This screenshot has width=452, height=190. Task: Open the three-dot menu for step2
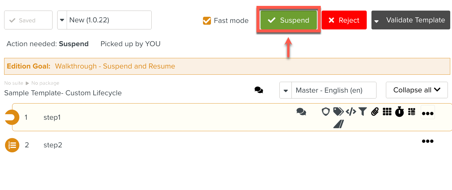428,141
